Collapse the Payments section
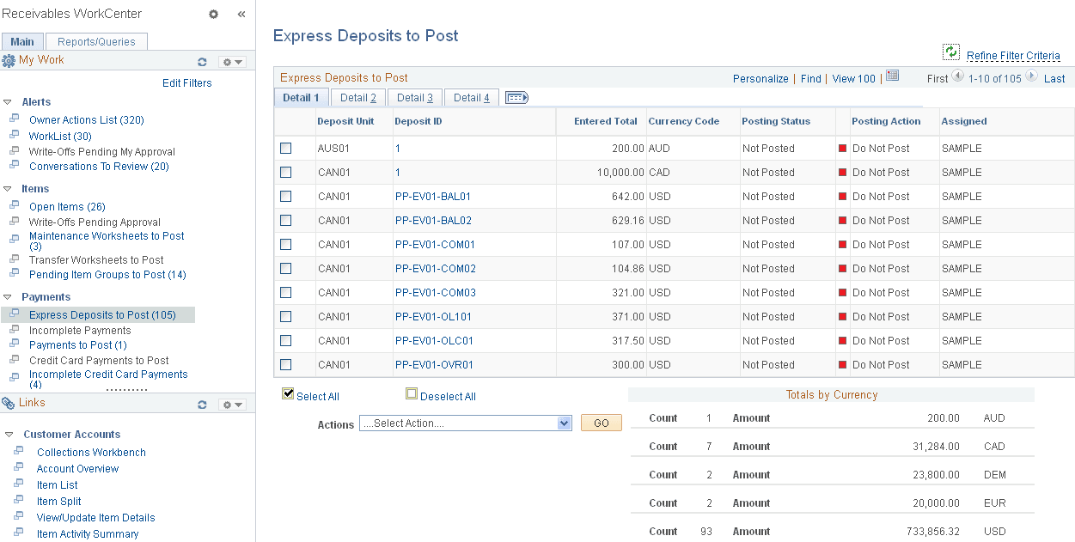The height and width of the screenshot is (542, 1075). [x=6, y=296]
